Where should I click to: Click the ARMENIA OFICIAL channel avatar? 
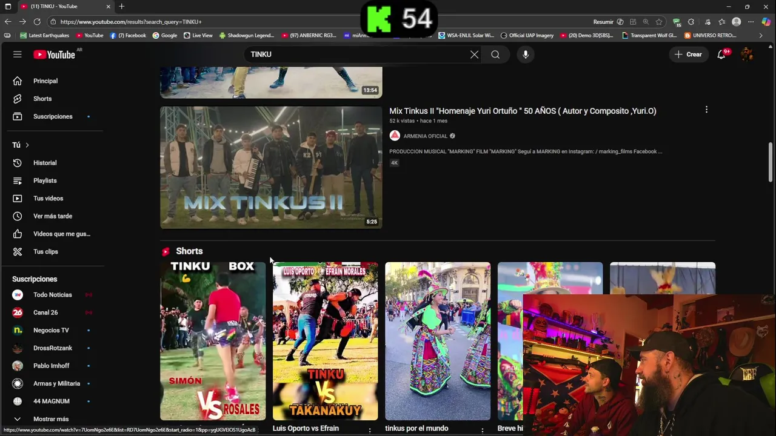(395, 136)
